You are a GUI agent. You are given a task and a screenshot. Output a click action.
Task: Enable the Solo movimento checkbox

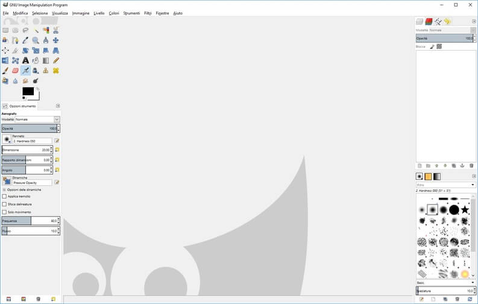(4, 212)
